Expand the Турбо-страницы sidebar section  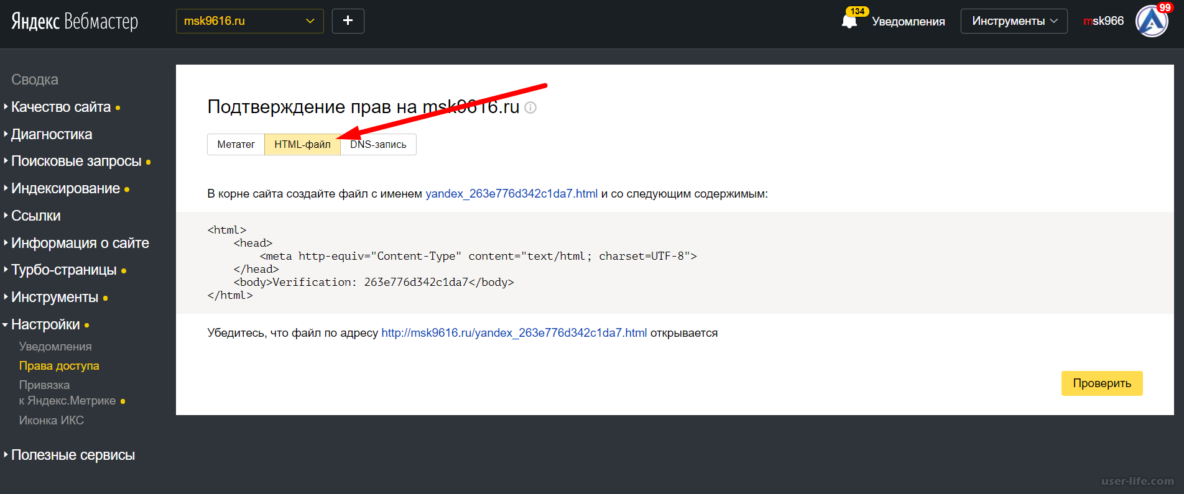tap(64, 270)
